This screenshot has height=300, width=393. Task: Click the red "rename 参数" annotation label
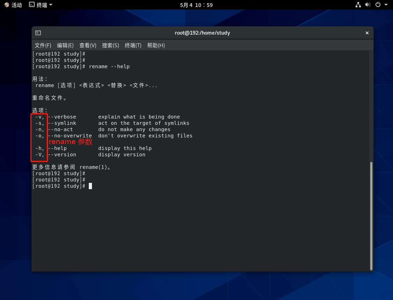pyautogui.click(x=70, y=142)
